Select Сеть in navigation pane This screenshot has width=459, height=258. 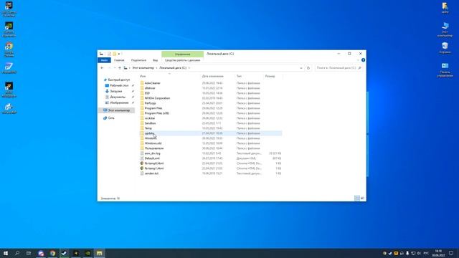tap(111, 118)
